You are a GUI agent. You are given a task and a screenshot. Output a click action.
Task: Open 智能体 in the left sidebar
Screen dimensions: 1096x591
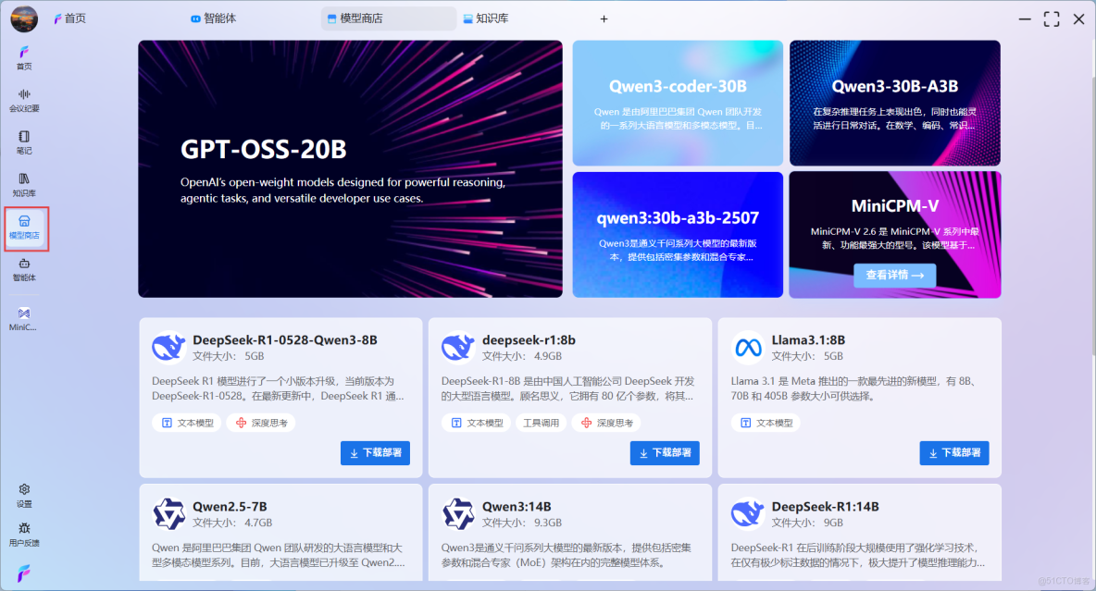click(24, 270)
